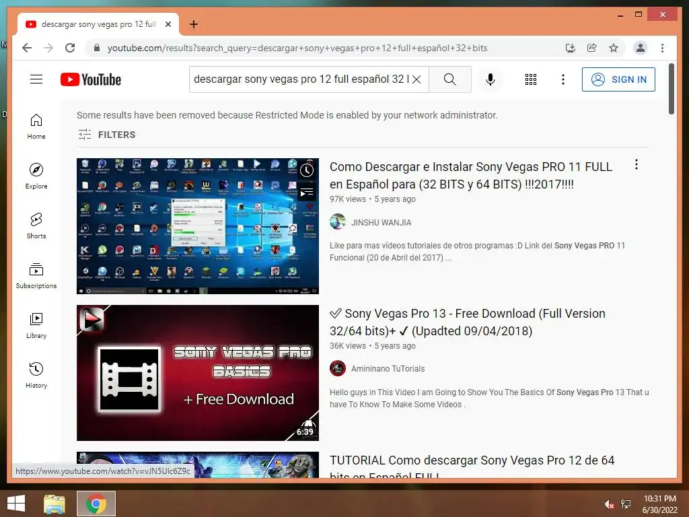The image size is (689, 517).
Task: Open title 'Sony Vegas Pro 13 - Free Download'
Action: [x=468, y=322]
